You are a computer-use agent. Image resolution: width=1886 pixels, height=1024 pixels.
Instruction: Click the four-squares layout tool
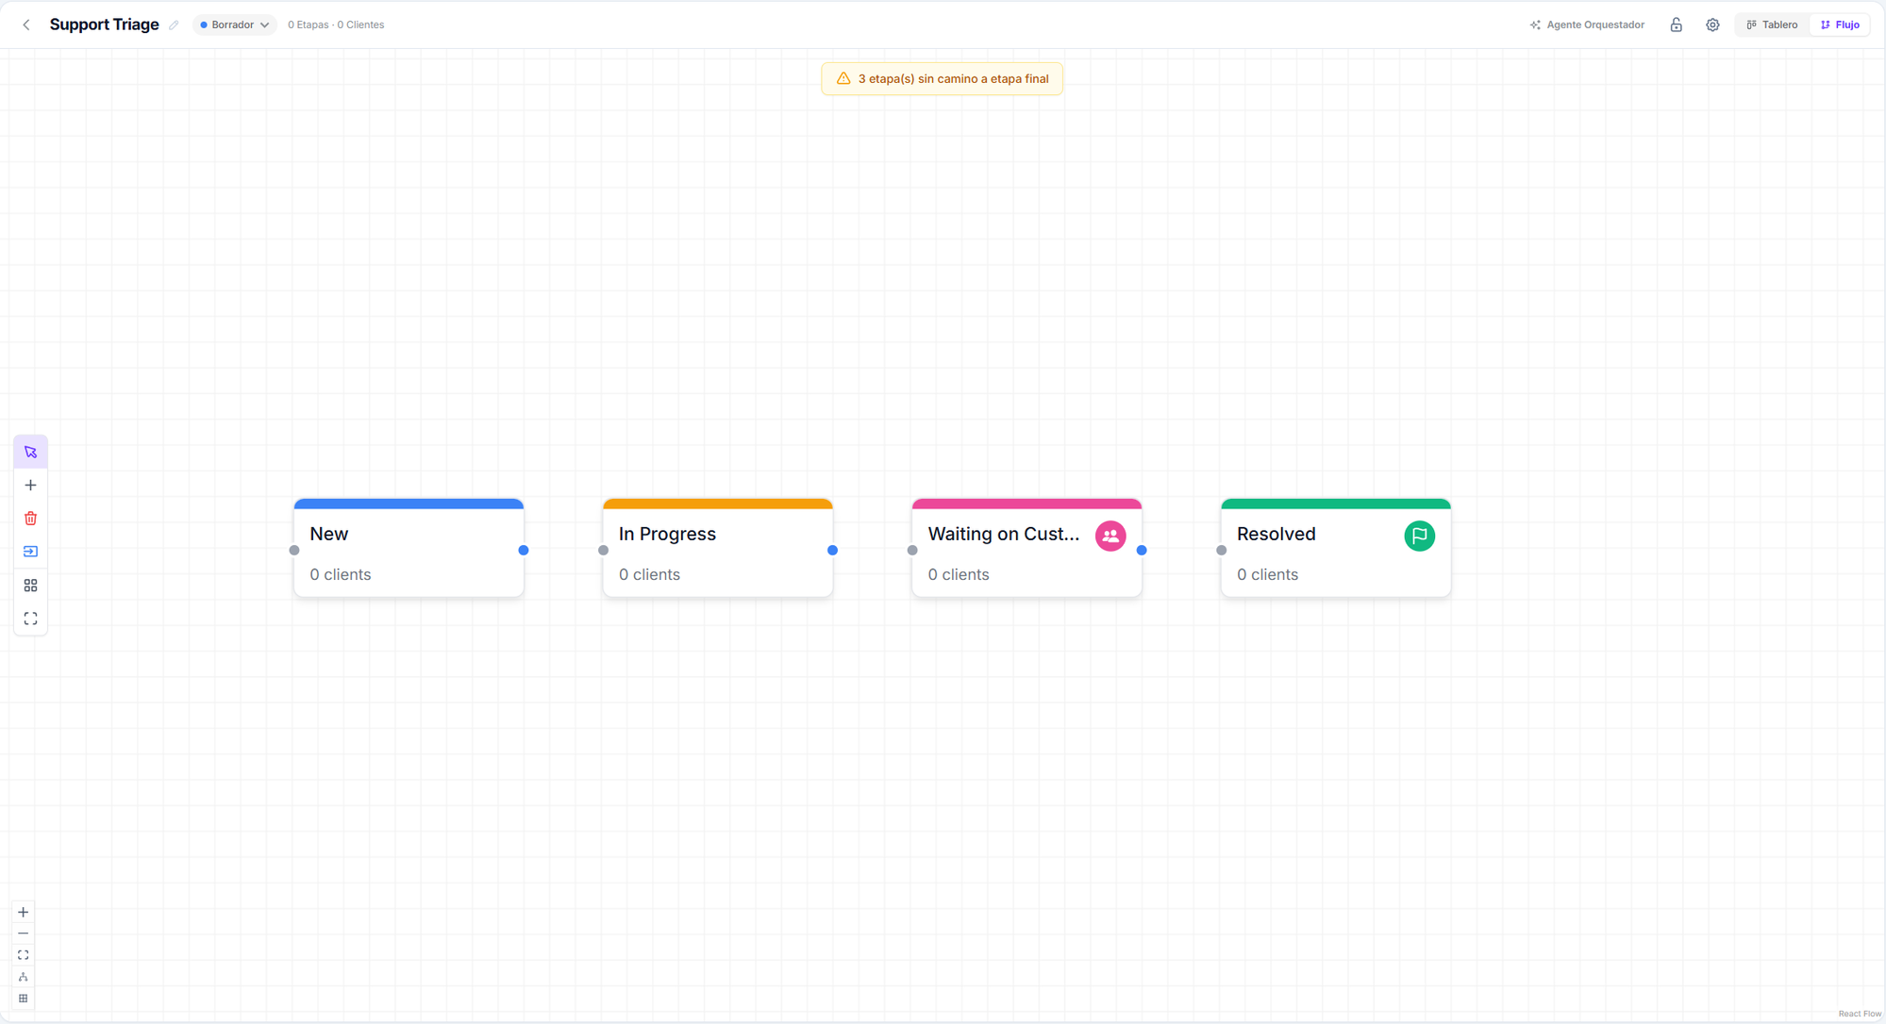pos(31,586)
